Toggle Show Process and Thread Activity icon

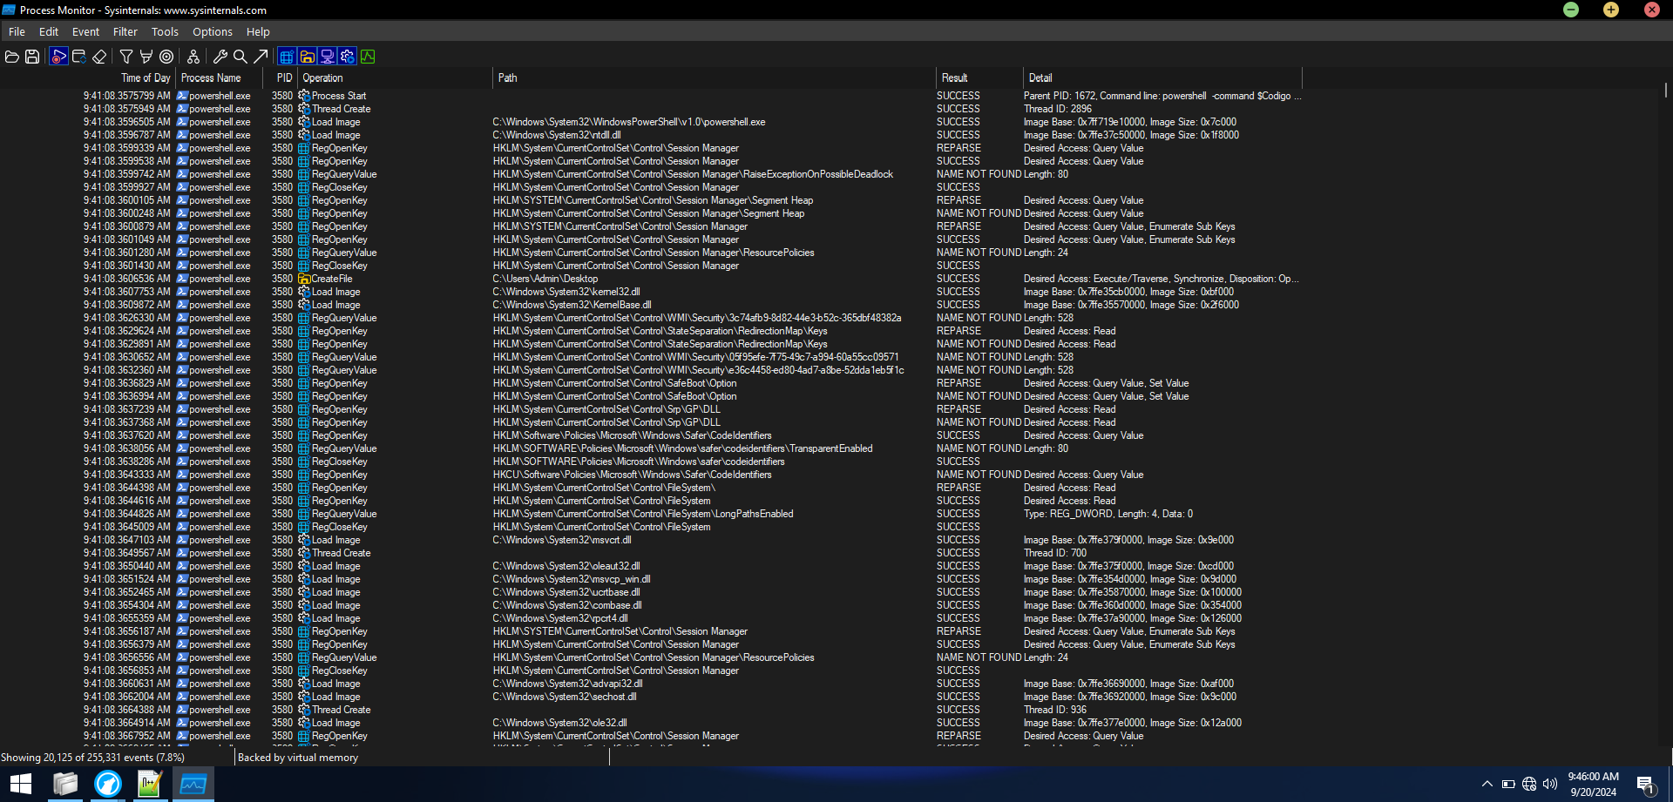[348, 57]
